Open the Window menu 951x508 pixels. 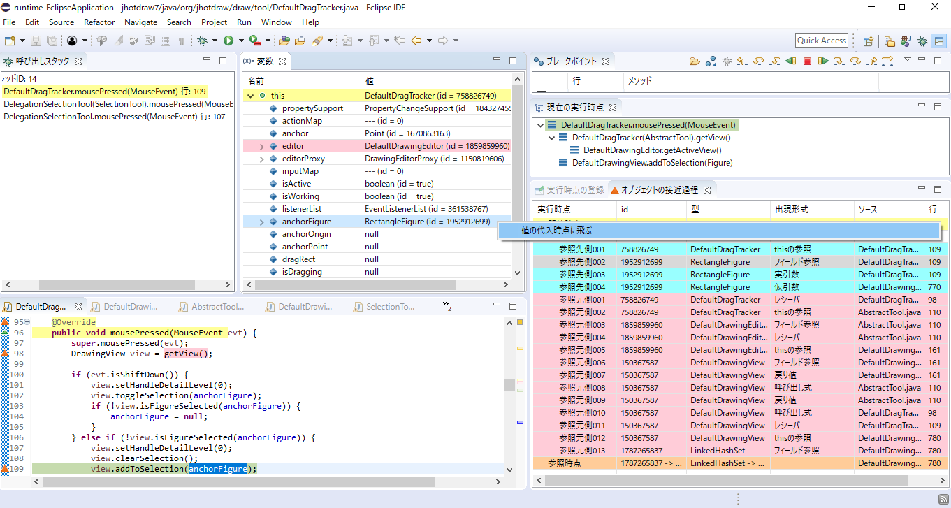click(x=276, y=22)
